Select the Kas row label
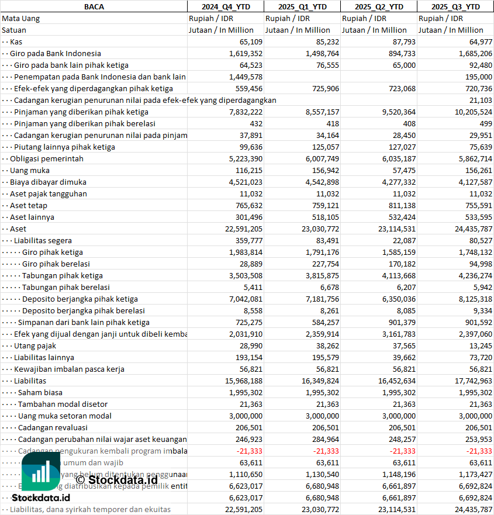 click(16, 42)
